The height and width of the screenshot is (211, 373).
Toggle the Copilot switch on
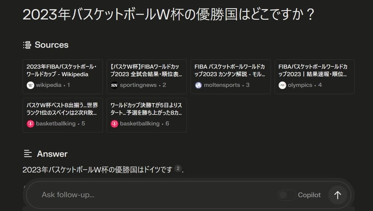287,195
